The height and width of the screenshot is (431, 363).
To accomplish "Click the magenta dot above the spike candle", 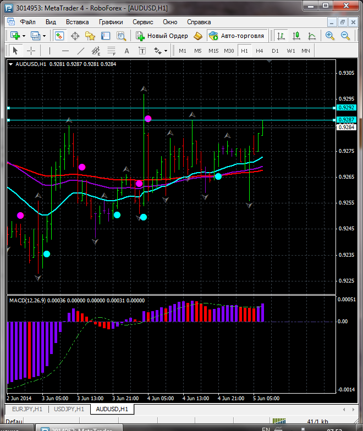I will [x=148, y=118].
